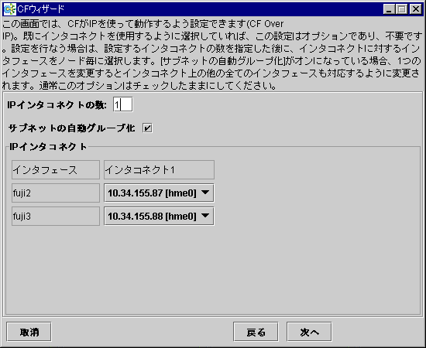This screenshot has width=426, height=348.
Task: Minimize the CF wizard window
Action: [x=389, y=9]
